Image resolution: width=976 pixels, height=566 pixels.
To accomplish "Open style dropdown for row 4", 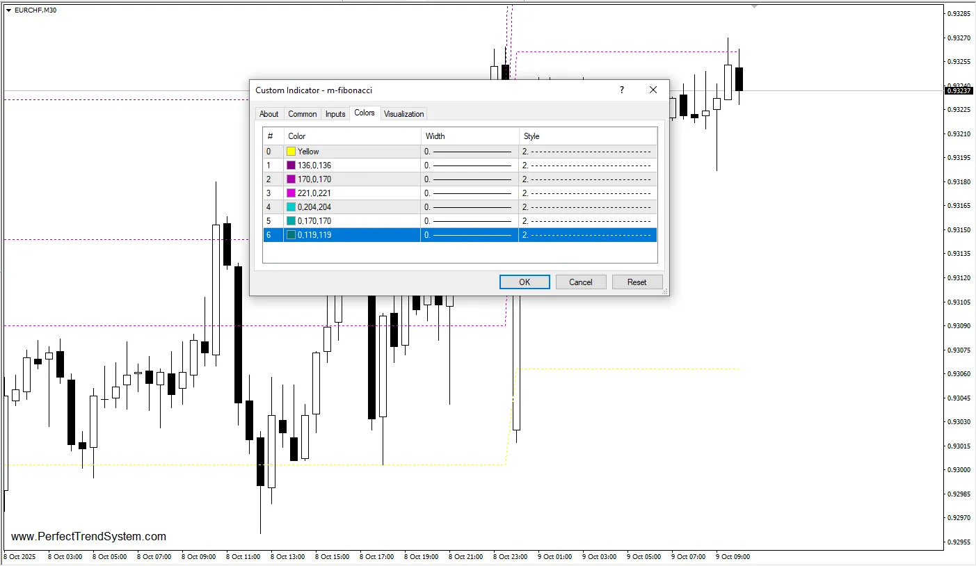I will (x=587, y=207).
